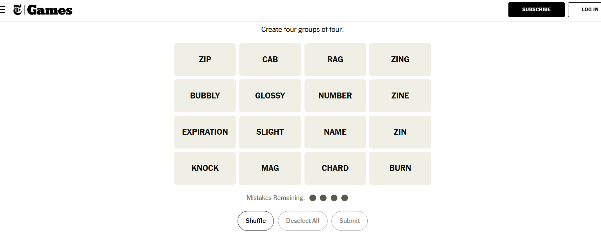Click the black SUBSCRIBE button
601x243 pixels.
pos(536,10)
